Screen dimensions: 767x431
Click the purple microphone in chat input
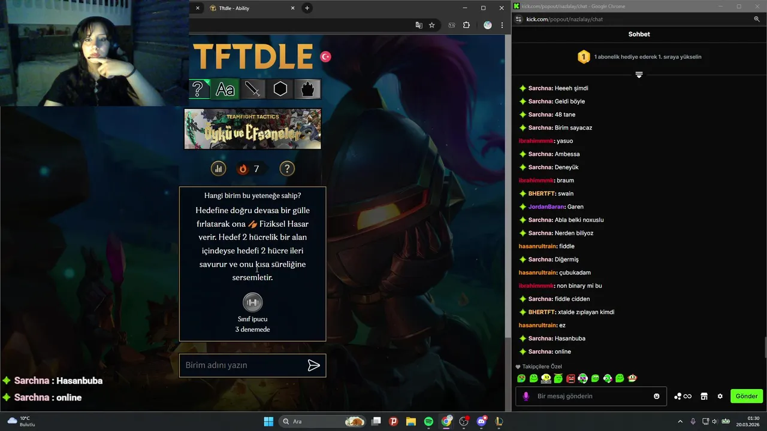(526, 396)
